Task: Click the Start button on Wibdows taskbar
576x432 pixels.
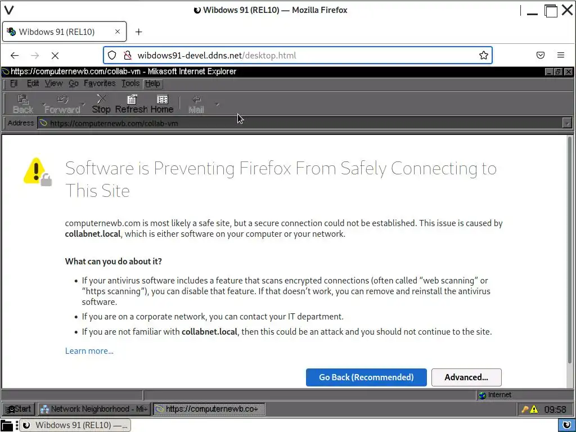Action: click(x=19, y=409)
